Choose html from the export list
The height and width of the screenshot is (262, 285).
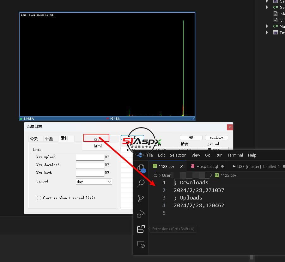[98, 146]
